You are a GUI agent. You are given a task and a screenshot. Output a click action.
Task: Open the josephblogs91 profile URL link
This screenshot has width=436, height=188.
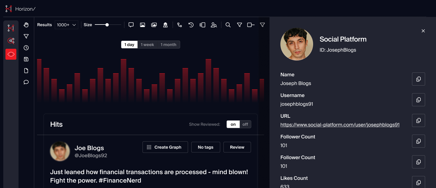tap(340, 125)
